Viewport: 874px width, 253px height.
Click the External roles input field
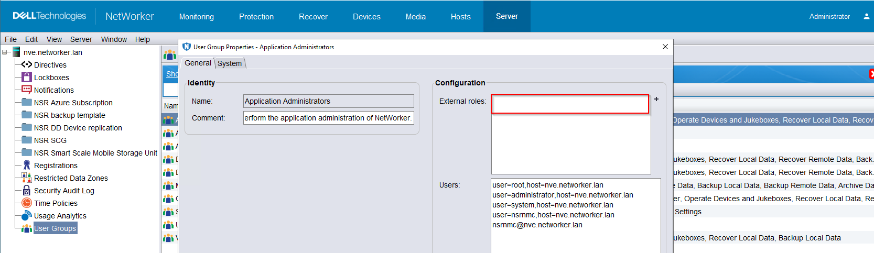(570, 104)
